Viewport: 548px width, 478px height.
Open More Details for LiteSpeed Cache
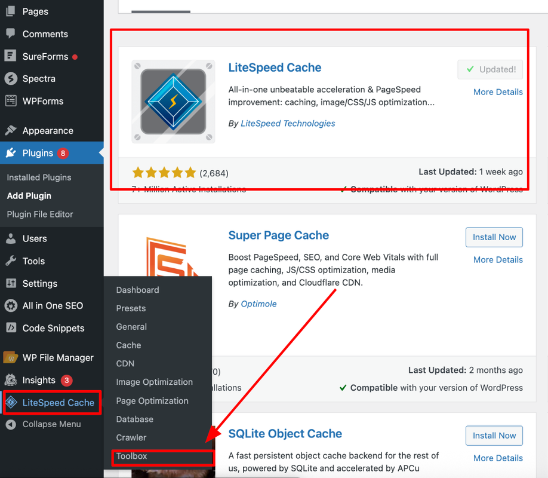point(498,92)
